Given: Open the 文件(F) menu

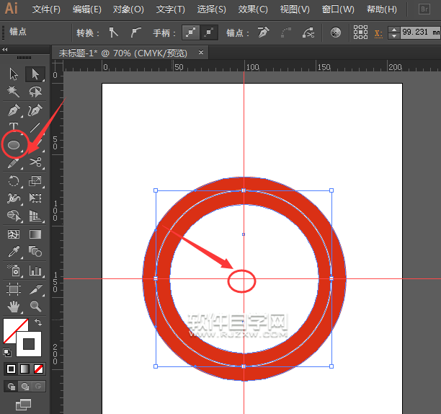Looking at the screenshot, I should pyautogui.click(x=47, y=9).
